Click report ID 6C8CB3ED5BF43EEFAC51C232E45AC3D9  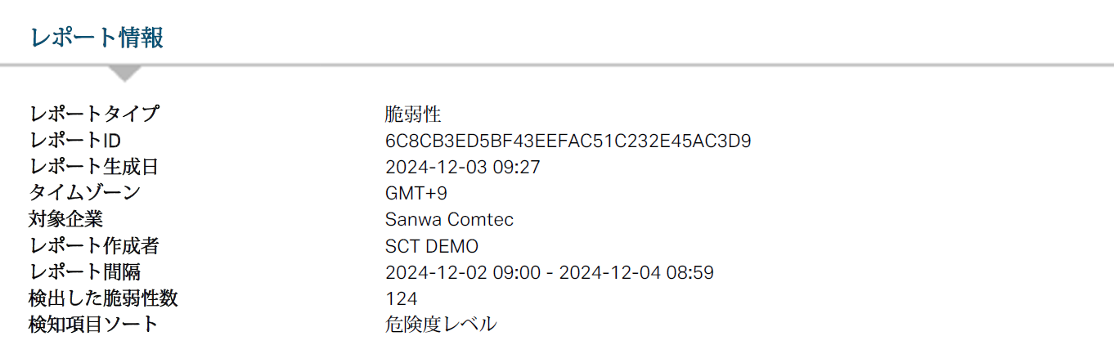coord(568,141)
